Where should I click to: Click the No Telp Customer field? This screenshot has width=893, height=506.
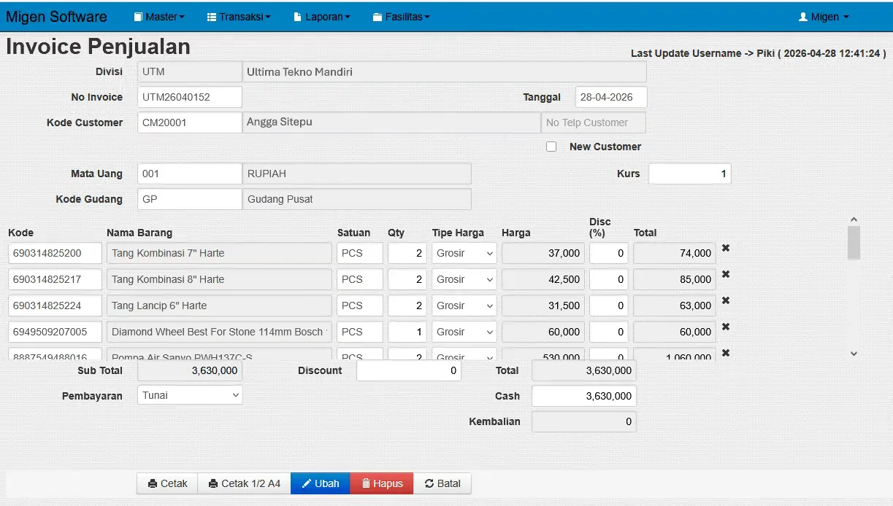click(x=594, y=122)
